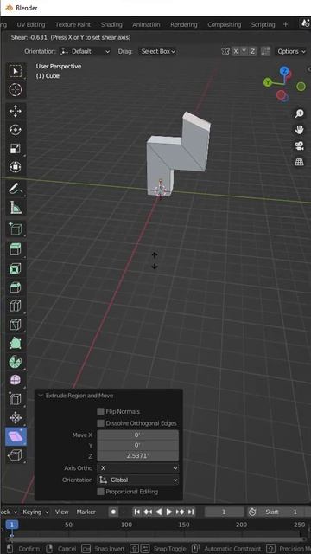Select the Edge Slide tool
The image size is (311, 554).
16,399
